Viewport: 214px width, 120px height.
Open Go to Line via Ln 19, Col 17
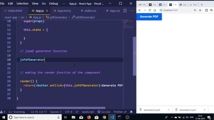(x=39, y=112)
